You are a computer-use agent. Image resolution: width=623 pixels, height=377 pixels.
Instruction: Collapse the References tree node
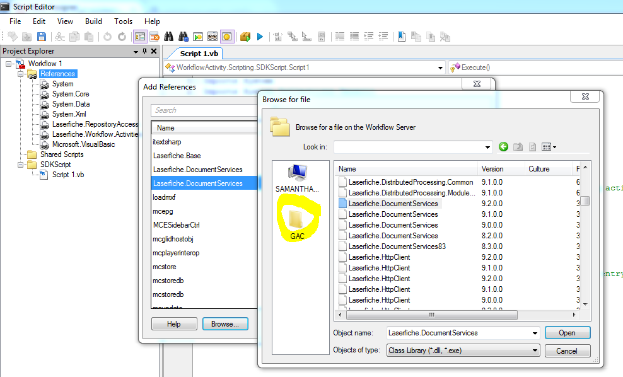[x=20, y=74]
